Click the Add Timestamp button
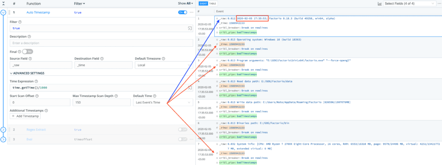Viewport: 442px width, 165px height. click(25, 116)
